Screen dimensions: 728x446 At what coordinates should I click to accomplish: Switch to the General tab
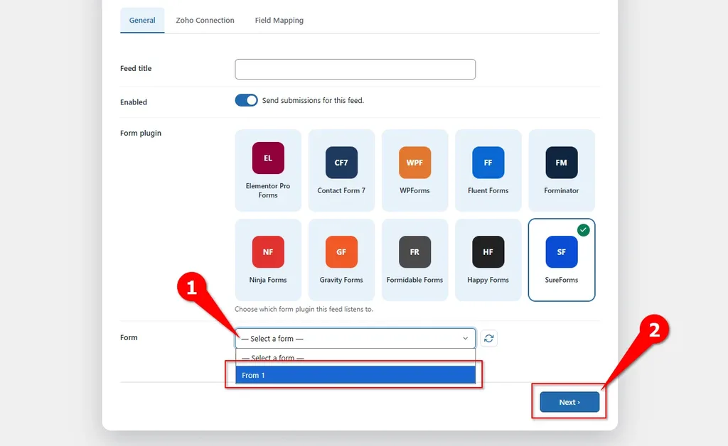click(x=142, y=21)
